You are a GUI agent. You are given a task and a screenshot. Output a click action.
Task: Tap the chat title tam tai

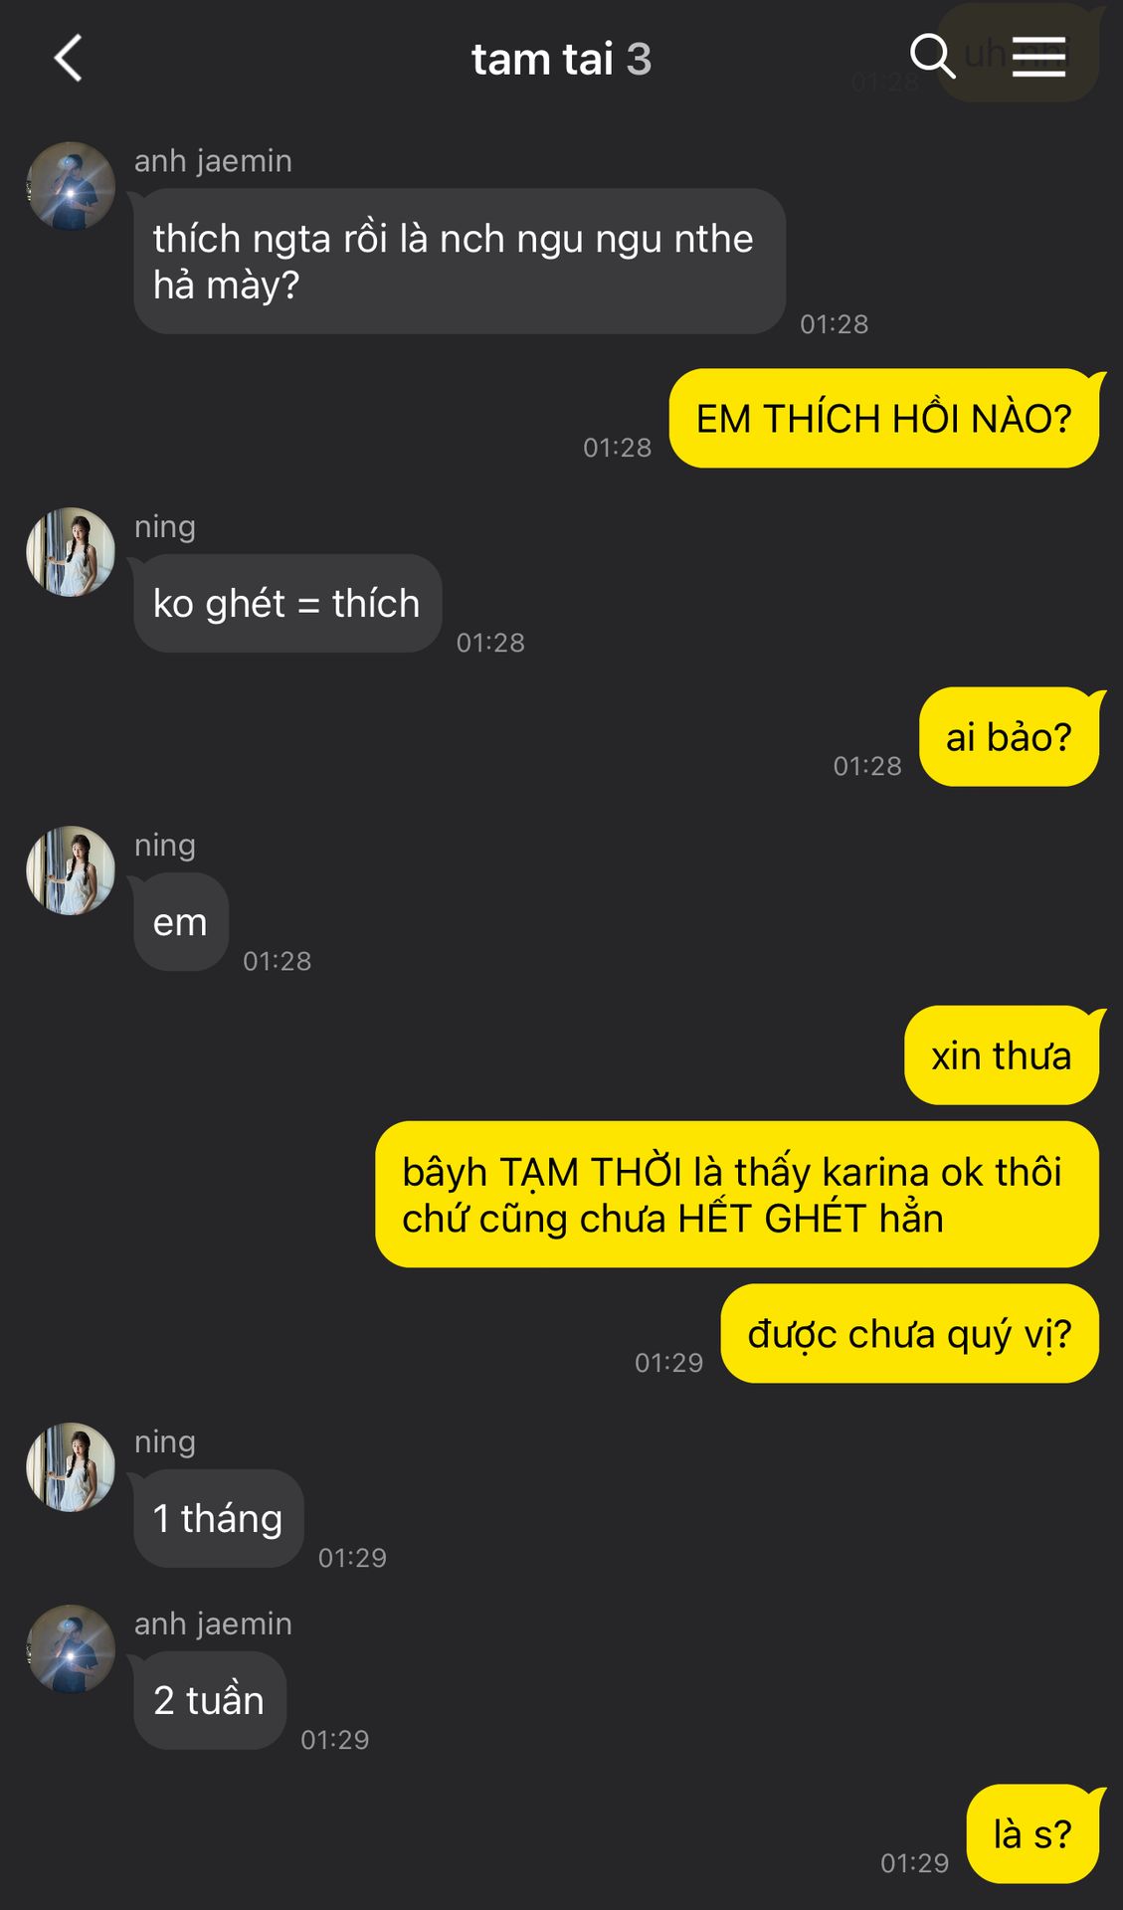pos(542,59)
